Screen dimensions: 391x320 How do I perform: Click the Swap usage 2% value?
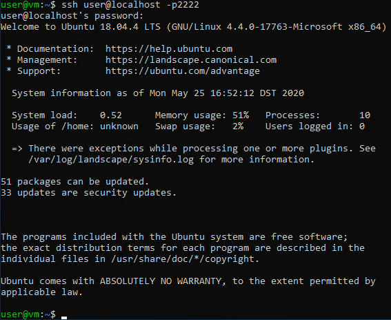238,126
